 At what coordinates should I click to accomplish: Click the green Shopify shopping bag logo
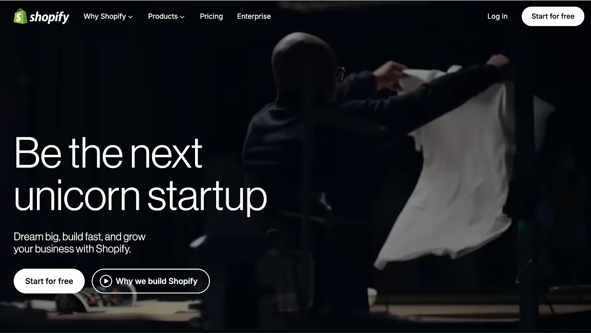pyautogui.click(x=20, y=16)
